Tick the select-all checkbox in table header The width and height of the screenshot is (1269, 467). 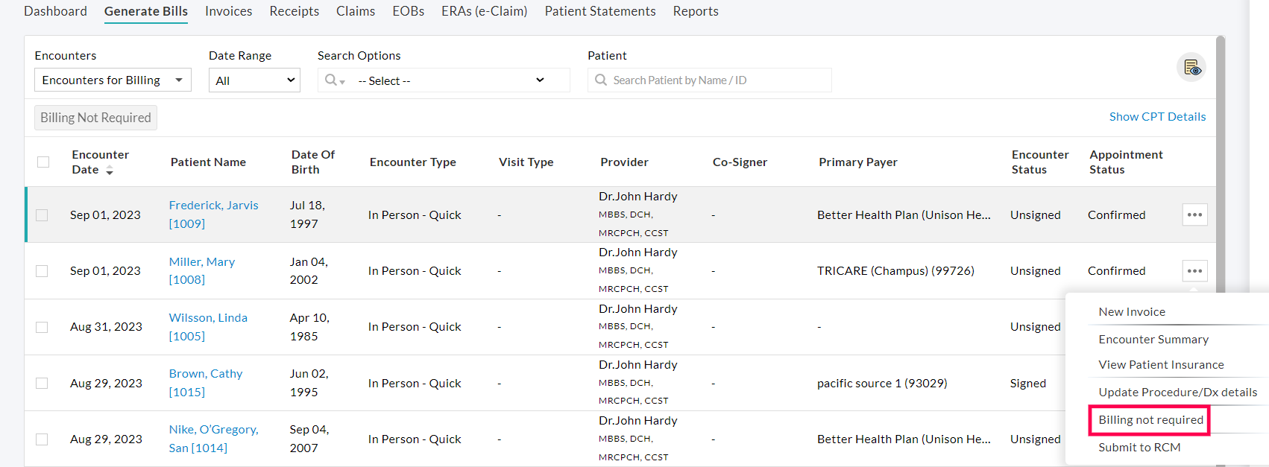[x=43, y=162]
